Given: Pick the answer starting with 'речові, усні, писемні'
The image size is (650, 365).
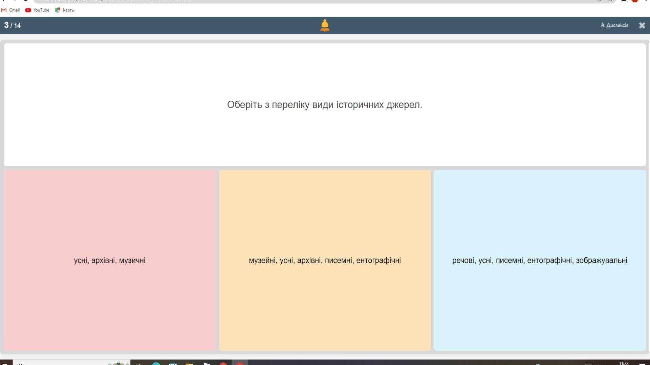Looking at the screenshot, I should [540, 260].
